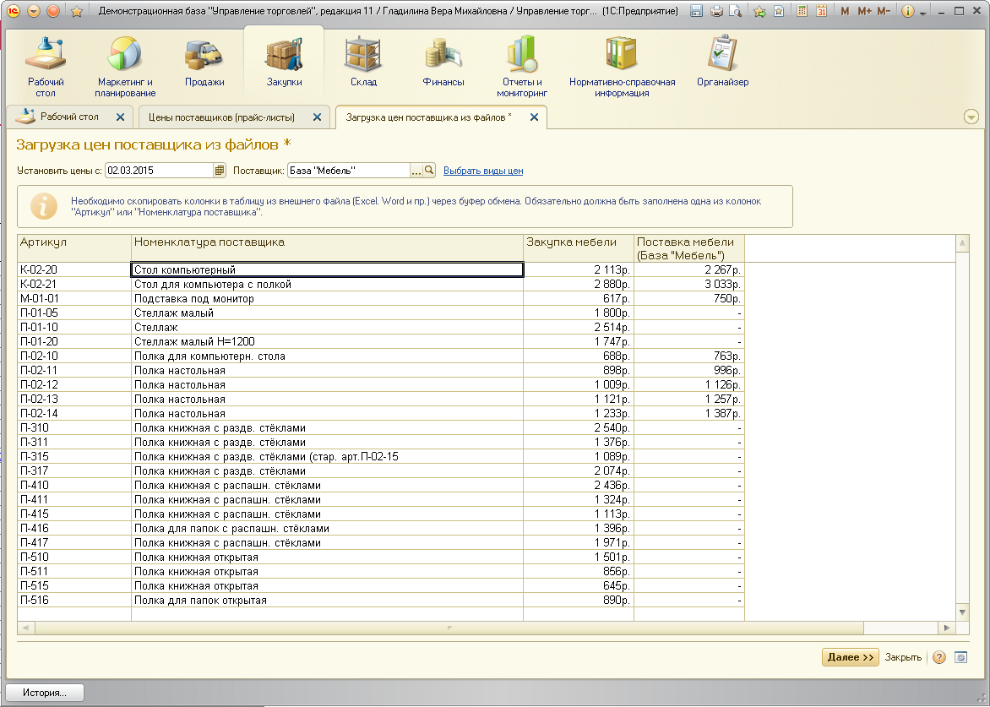This screenshot has width=990, height=707.
Task: Click the star favorites icon at top left
Action: pos(76,11)
